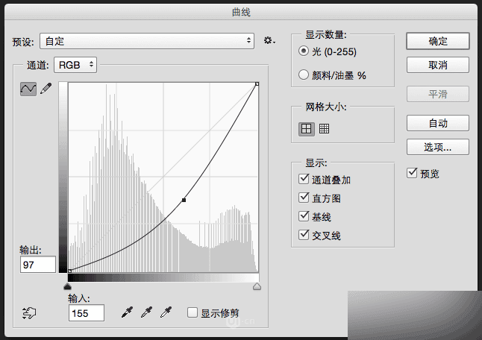This screenshot has height=340, width=482.
Task: Click the white point eyedropper
Action: click(166, 312)
